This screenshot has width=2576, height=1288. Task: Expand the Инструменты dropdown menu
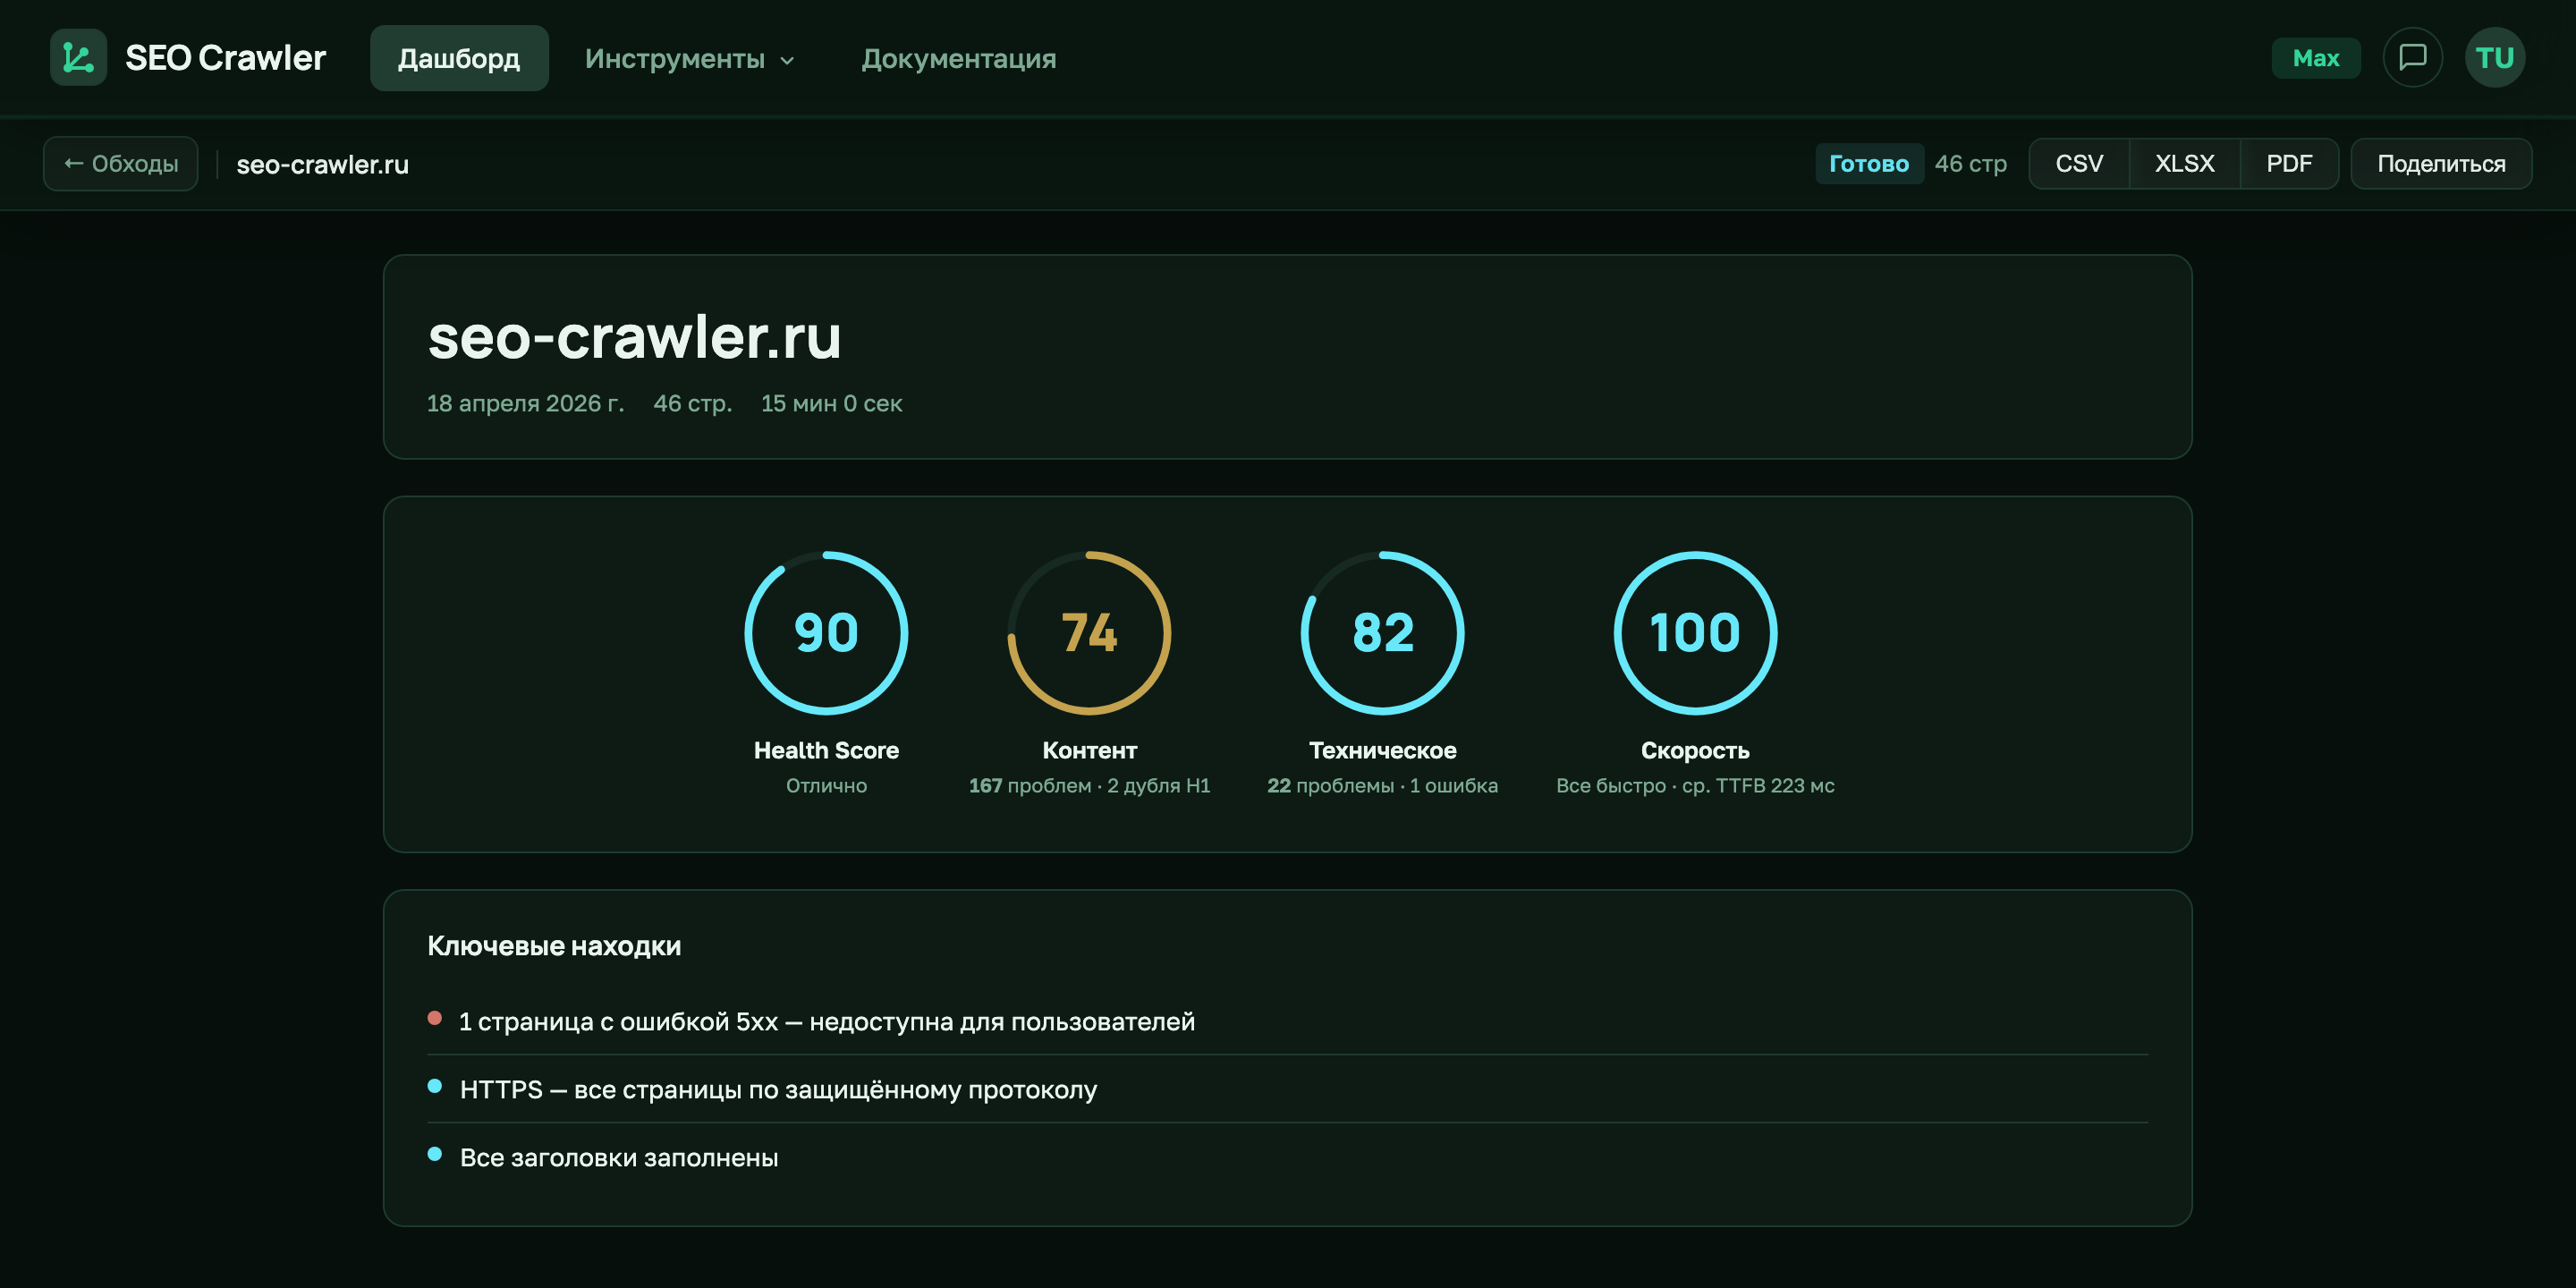(x=690, y=58)
